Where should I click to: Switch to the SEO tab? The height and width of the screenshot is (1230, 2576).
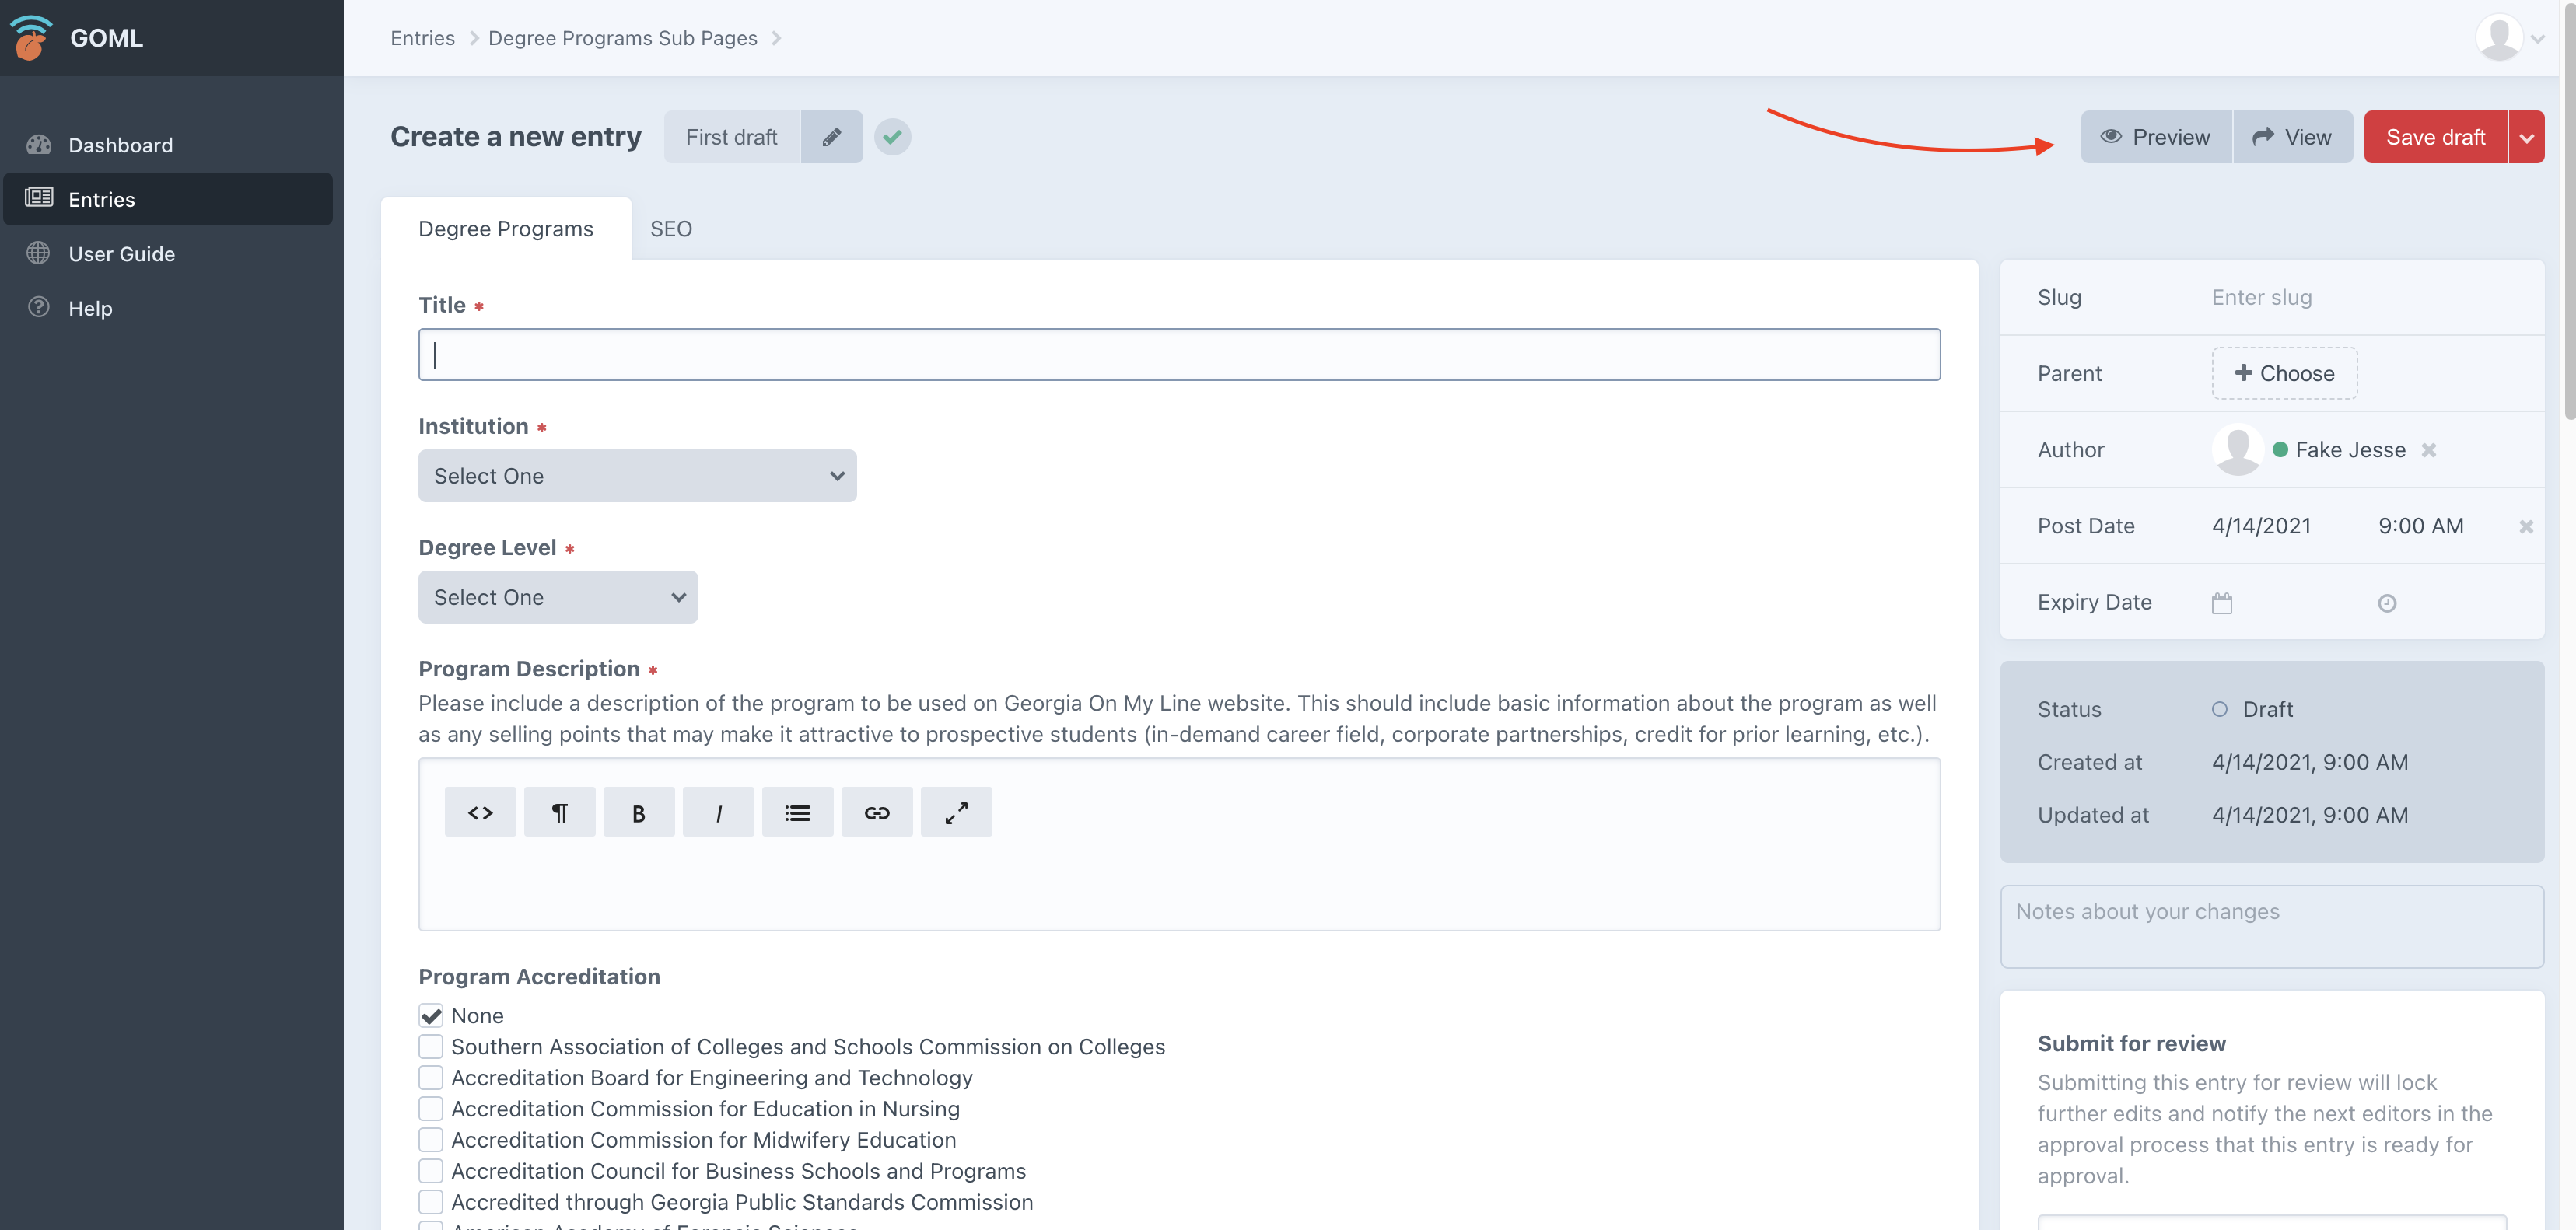pyautogui.click(x=671, y=229)
